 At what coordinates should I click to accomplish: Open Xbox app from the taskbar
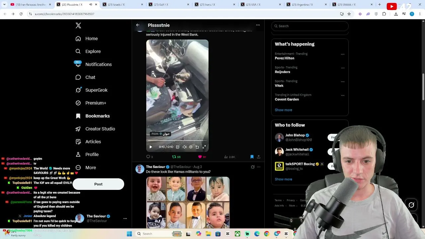237,234
